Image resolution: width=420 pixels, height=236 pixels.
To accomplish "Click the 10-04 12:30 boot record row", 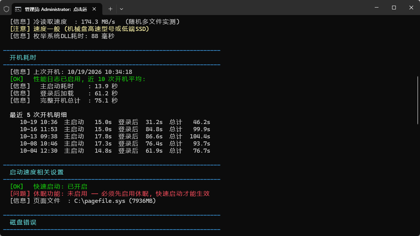I will point(115,151).
